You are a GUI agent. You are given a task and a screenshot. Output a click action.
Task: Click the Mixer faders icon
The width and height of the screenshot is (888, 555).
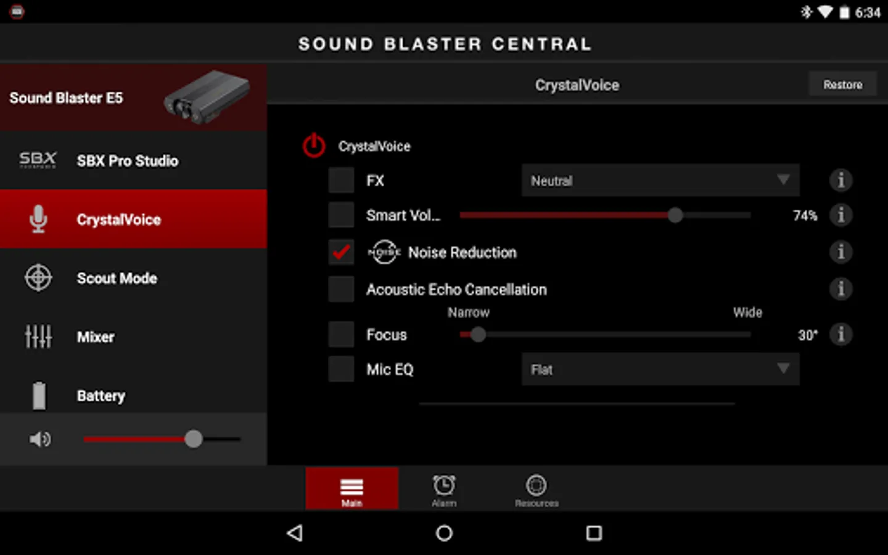38,337
